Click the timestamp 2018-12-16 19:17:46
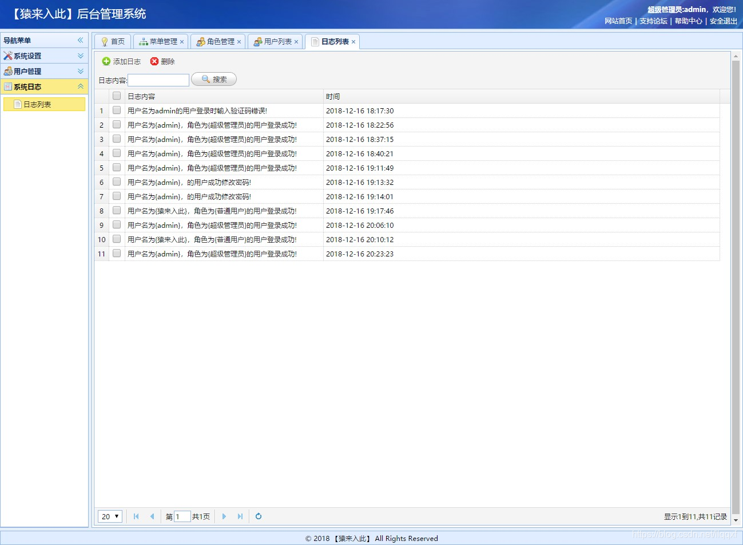The image size is (743, 545). click(x=360, y=211)
